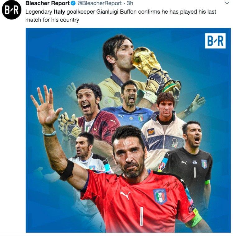Click the Italy crest on the black jersey
Image resolution: width=233 pixels, height=236 pixels.
tap(204, 164)
